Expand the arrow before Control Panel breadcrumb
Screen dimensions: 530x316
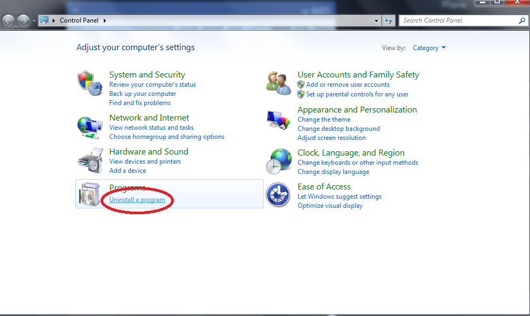[54, 20]
